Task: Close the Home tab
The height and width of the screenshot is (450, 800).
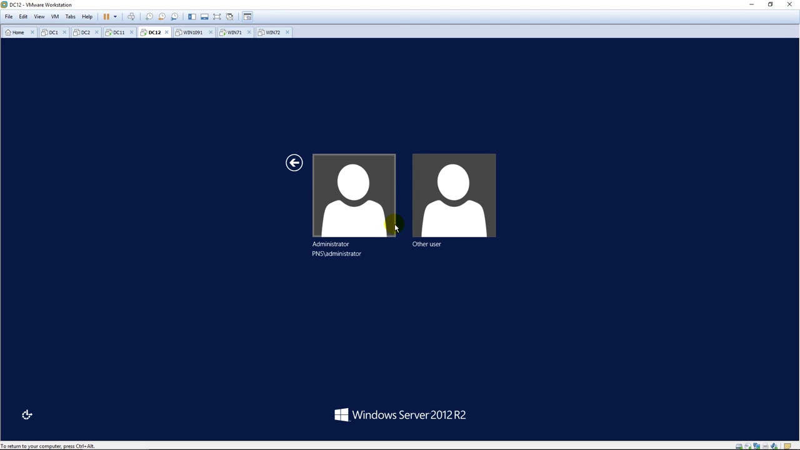Action: pyautogui.click(x=32, y=32)
